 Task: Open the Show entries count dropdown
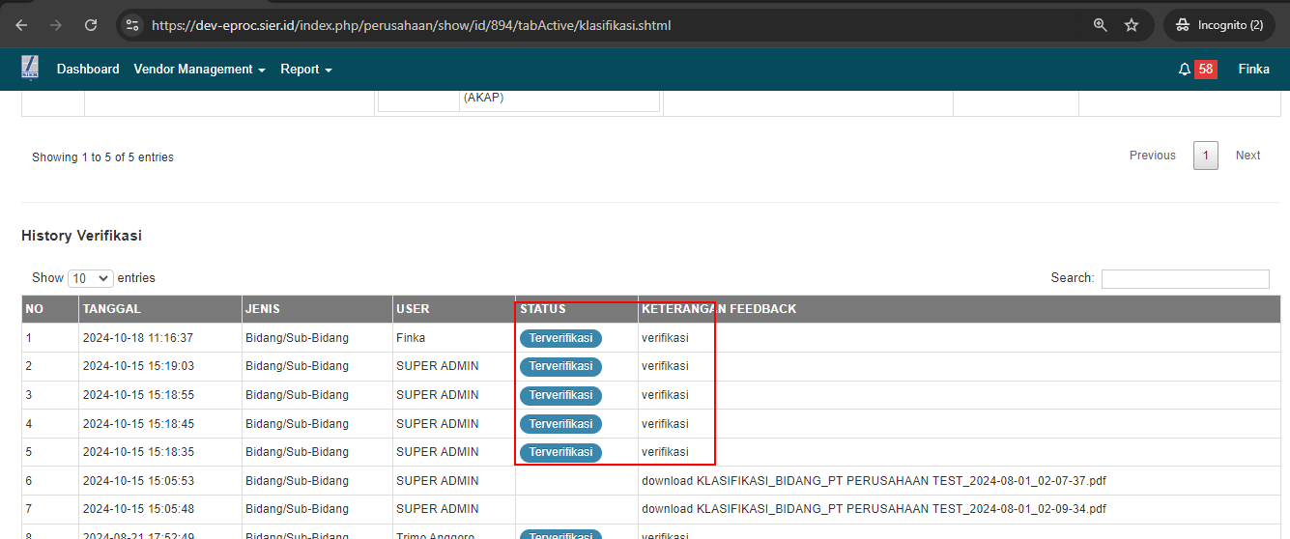coord(90,278)
